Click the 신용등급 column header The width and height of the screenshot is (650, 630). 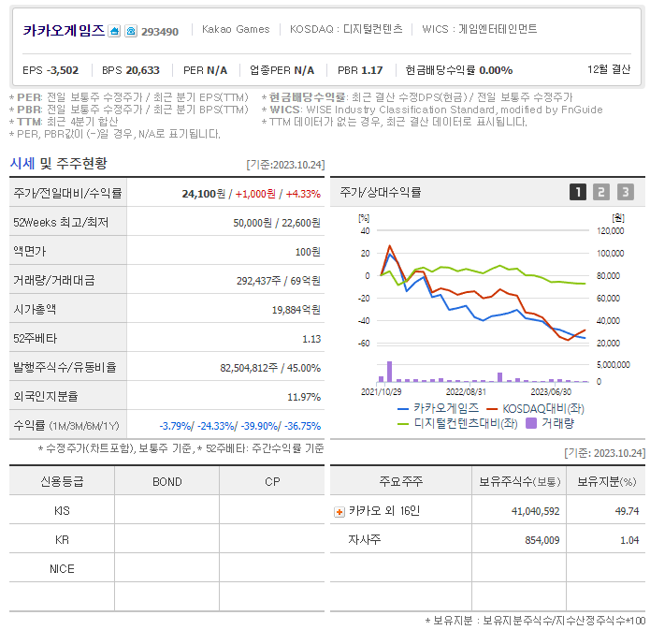coord(62,482)
